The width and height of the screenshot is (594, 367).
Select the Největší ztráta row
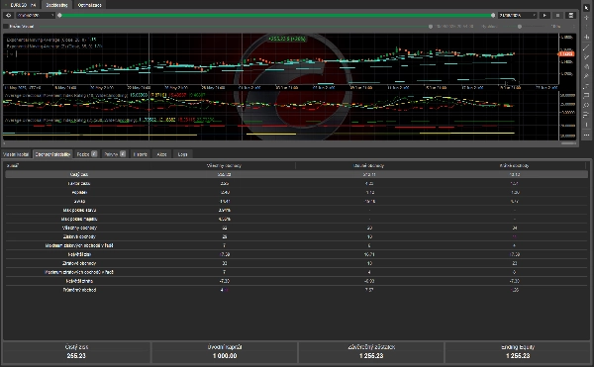(x=296, y=281)
